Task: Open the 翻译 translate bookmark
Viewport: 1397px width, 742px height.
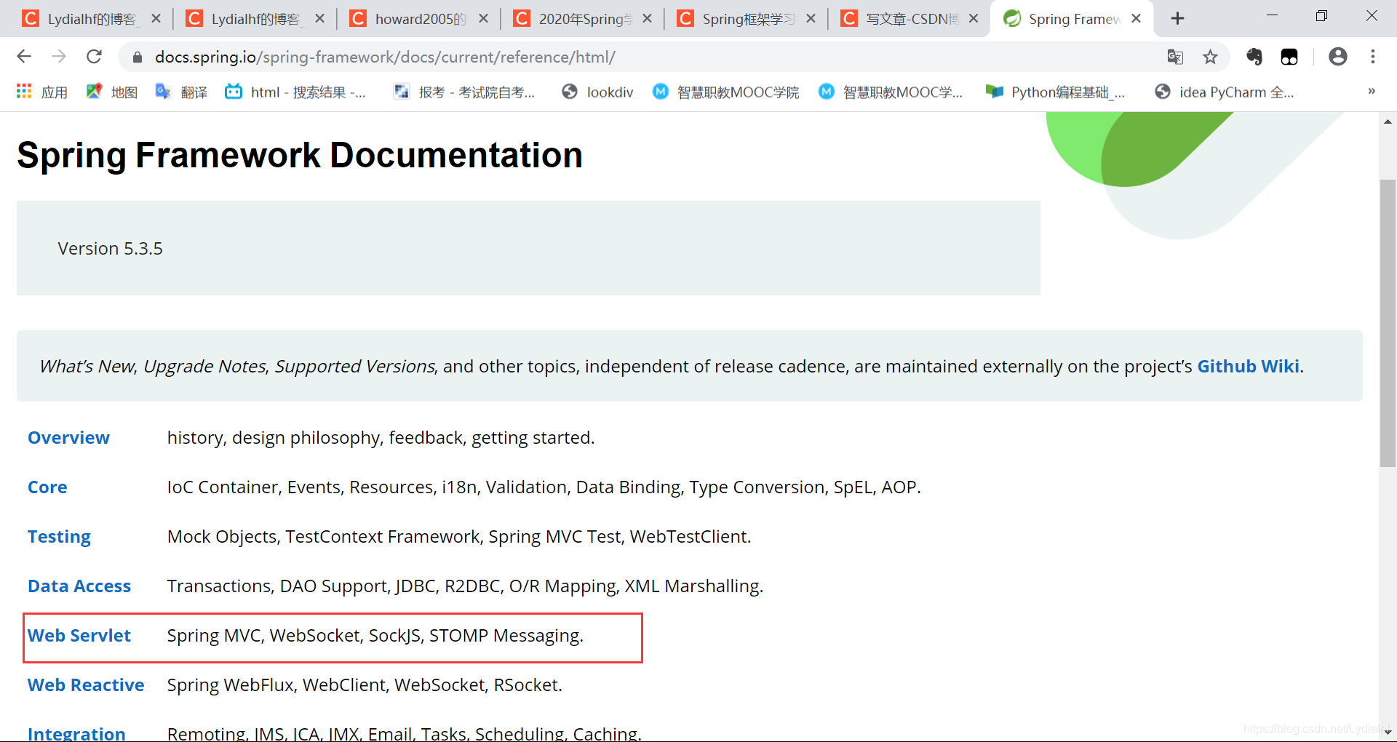Action: pyautogui.click(x=182, y=92)
